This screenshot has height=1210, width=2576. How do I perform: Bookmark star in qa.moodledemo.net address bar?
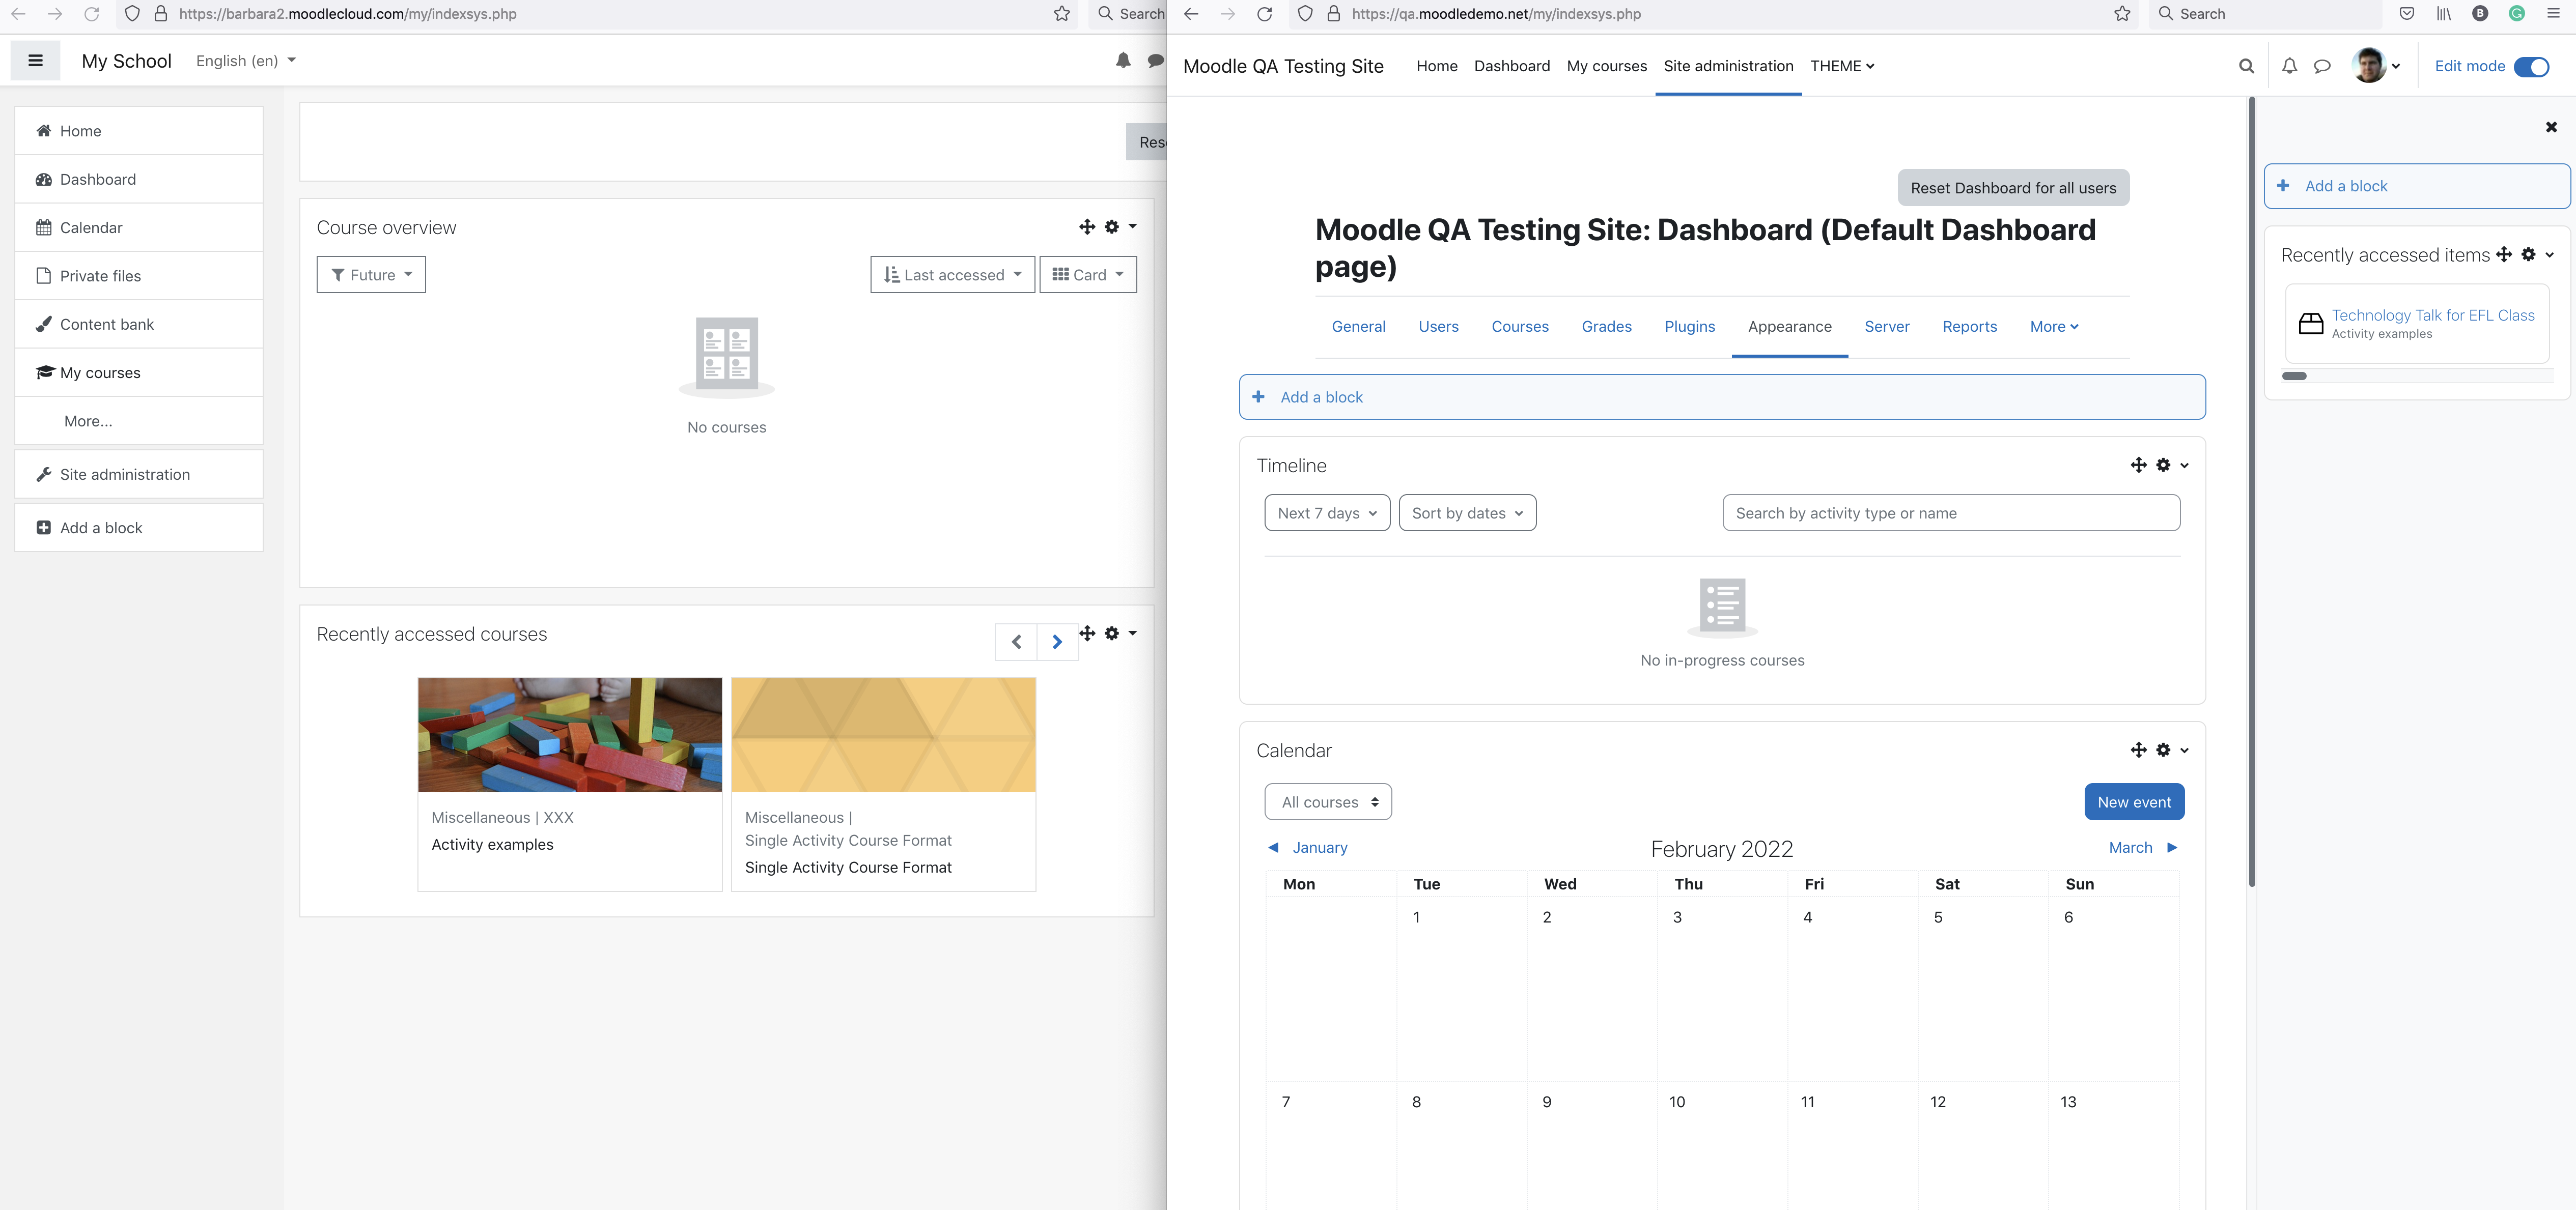point(2122,14)
